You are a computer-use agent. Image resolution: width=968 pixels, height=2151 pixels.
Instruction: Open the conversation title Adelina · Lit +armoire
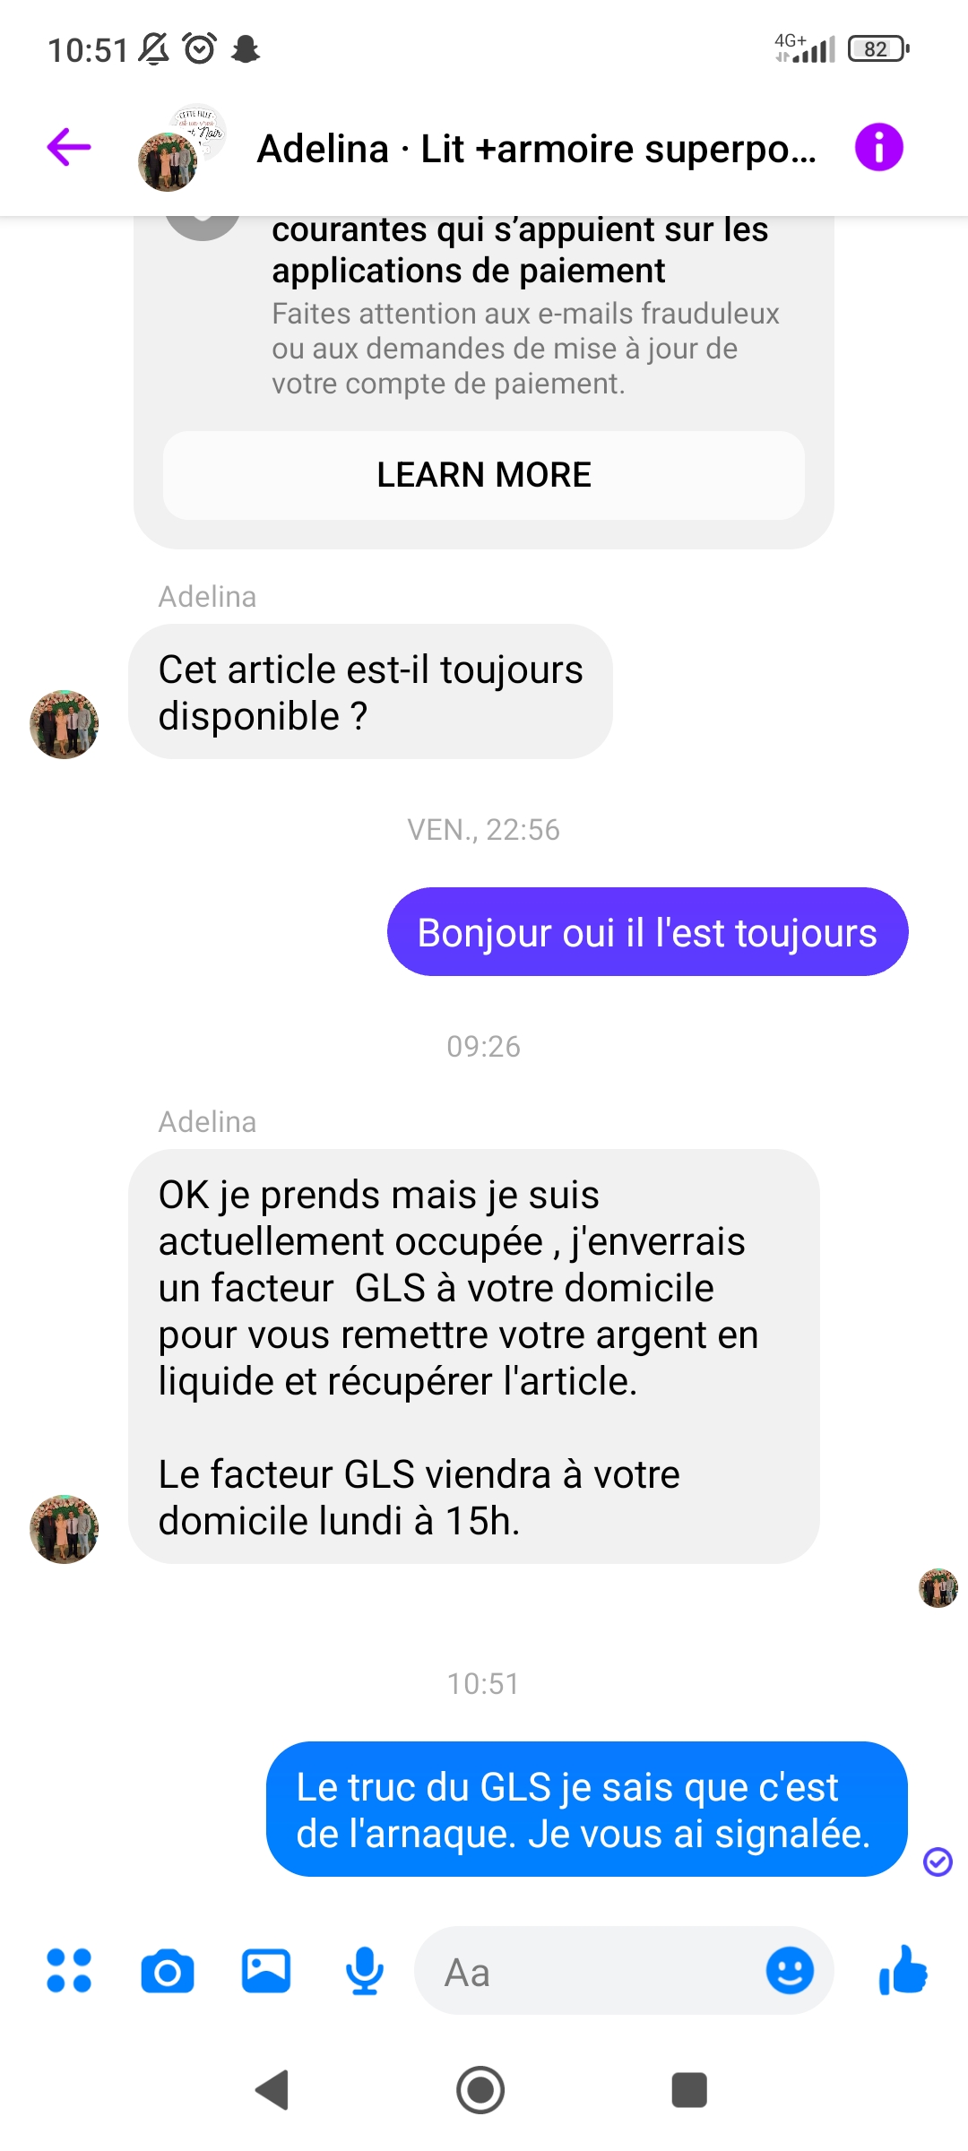(536, 149)
